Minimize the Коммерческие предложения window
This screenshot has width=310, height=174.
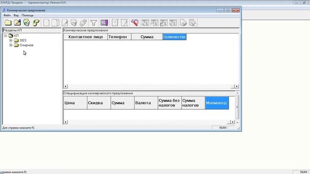point(220,10)
